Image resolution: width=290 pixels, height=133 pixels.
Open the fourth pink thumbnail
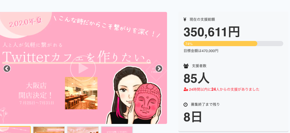tap(117, 130)
